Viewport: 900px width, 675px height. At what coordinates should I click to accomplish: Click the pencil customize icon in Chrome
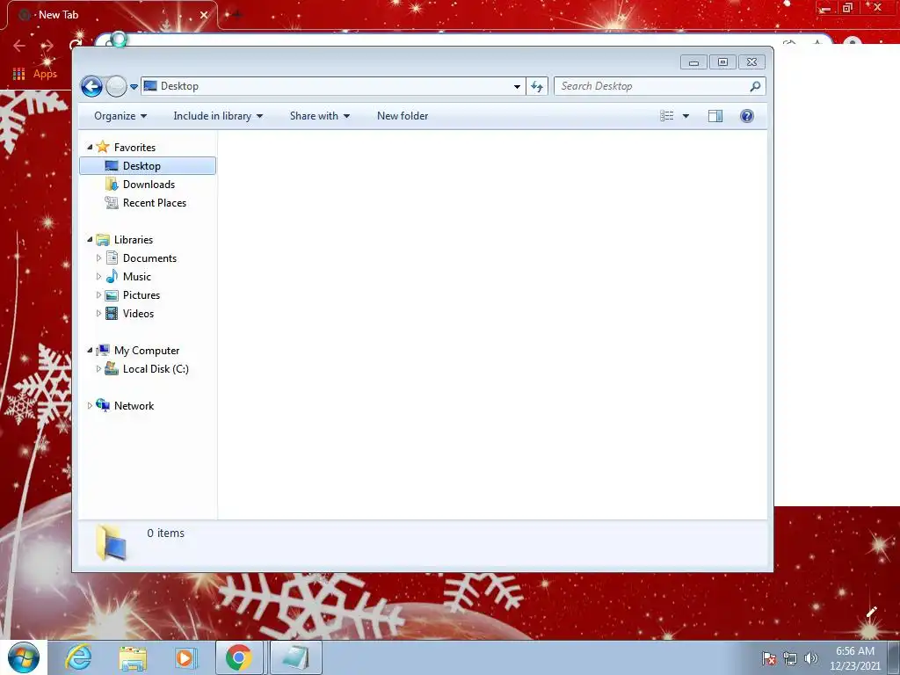pyautogui.click(x=871, y=612)
